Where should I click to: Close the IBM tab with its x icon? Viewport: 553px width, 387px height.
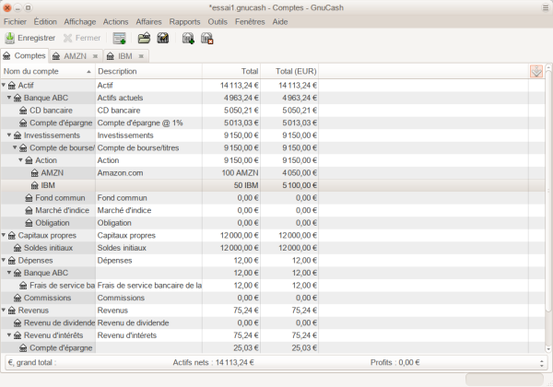click(141, 56)
